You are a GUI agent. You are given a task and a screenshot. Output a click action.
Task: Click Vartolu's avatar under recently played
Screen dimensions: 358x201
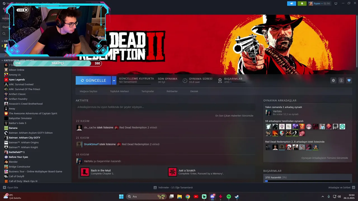point(268,113)
